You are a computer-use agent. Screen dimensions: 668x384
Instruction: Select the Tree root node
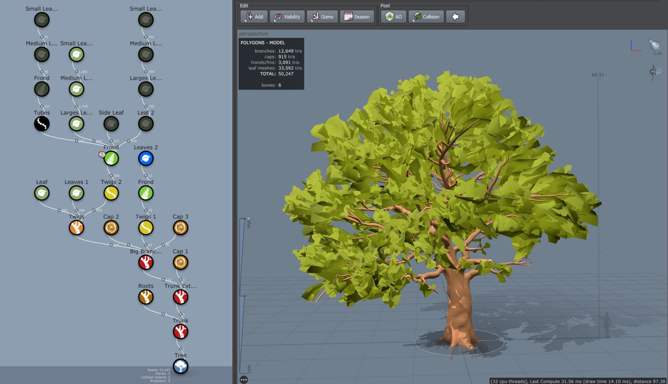[181, 366]
